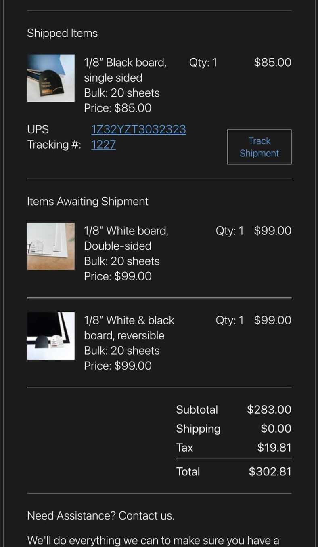Select the 1/8" Black board, single sided title
318x547 pixels.
(125, 70)
